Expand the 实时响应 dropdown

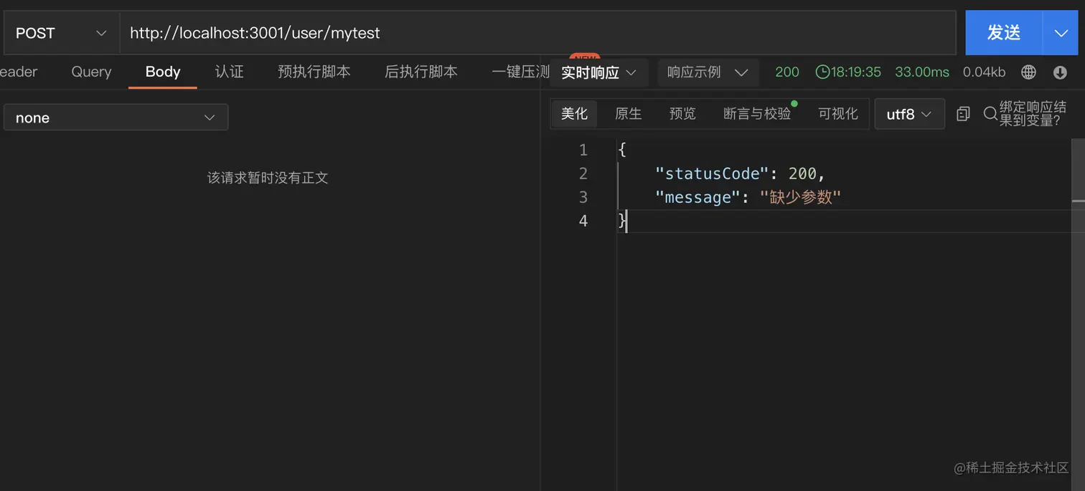coord(599,72)
